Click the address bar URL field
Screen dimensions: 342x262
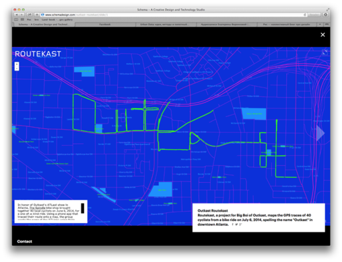(x=173, y=15)
